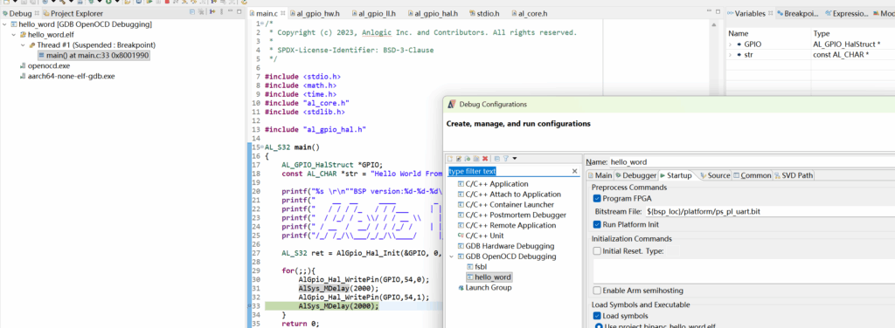This screenshot has height=328, width=895.
Task: Switch to Breakpoints view tab
Action: [x=798, y=13]
